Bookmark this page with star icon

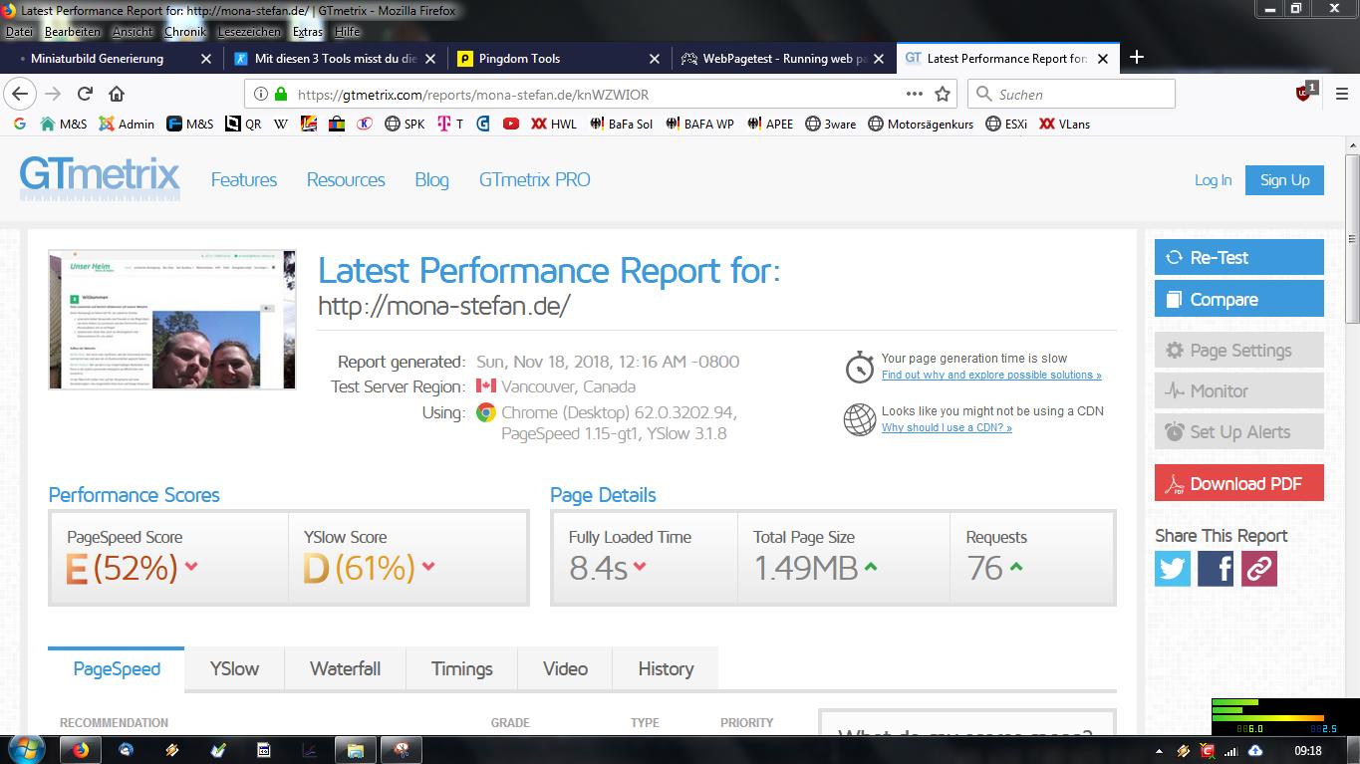coord(943,94)
